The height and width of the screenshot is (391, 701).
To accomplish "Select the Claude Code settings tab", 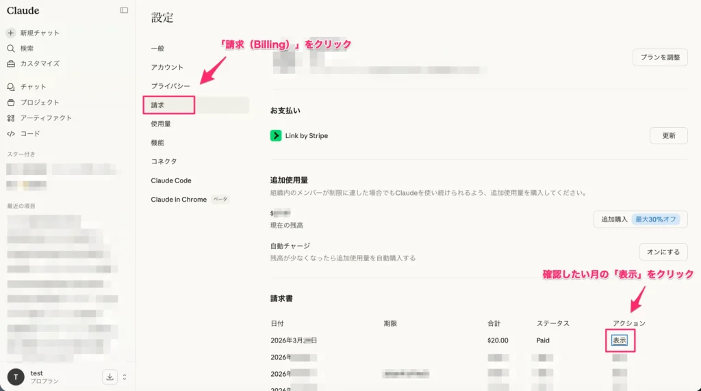I will pos(170,180).
